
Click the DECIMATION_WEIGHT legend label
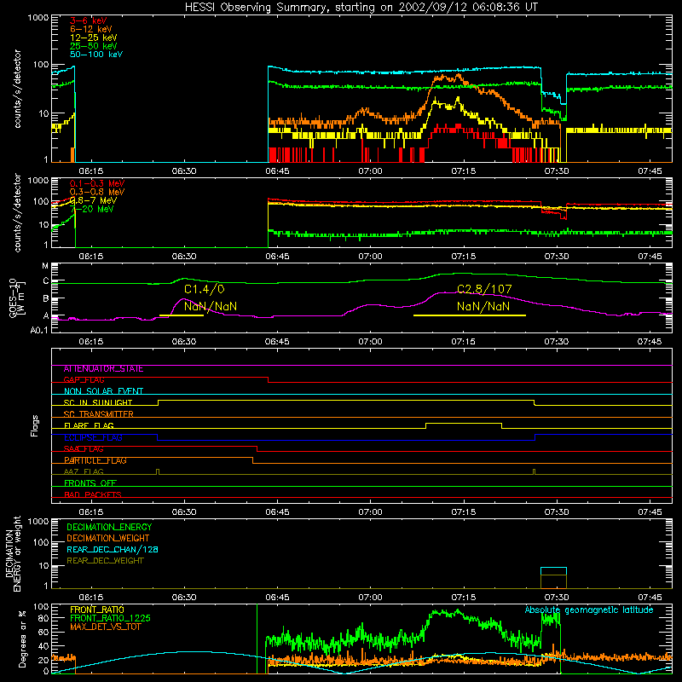click(x=108, y=538)
